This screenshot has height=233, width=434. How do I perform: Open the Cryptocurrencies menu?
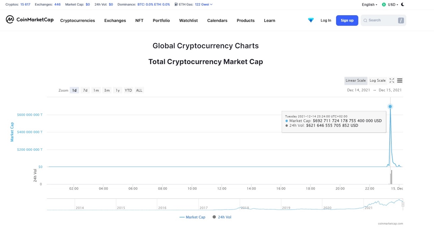(78, 21)
